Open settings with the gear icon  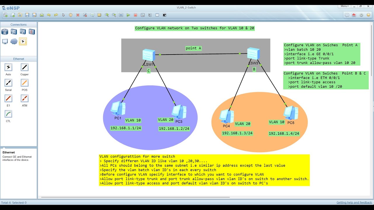(361, 15)
